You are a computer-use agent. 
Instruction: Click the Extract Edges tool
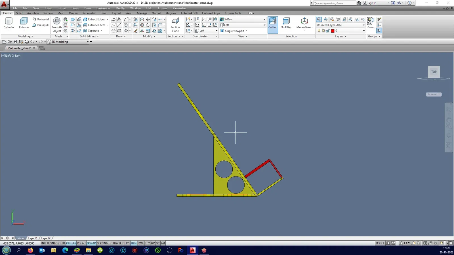click(x=95, y=19)
